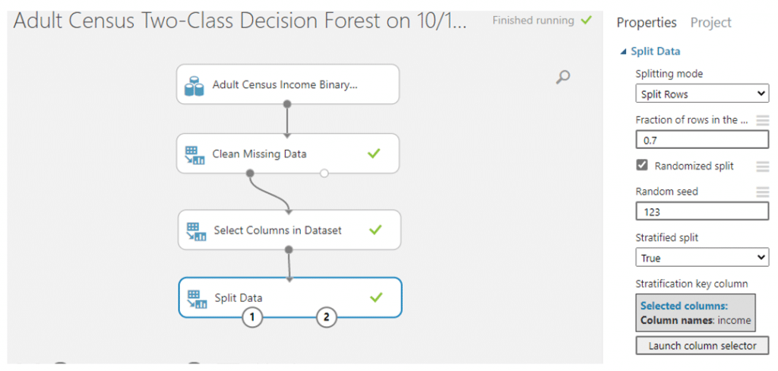Open menu icon beside Random seed
Viewport: 778px width, 371px height.
762,192
